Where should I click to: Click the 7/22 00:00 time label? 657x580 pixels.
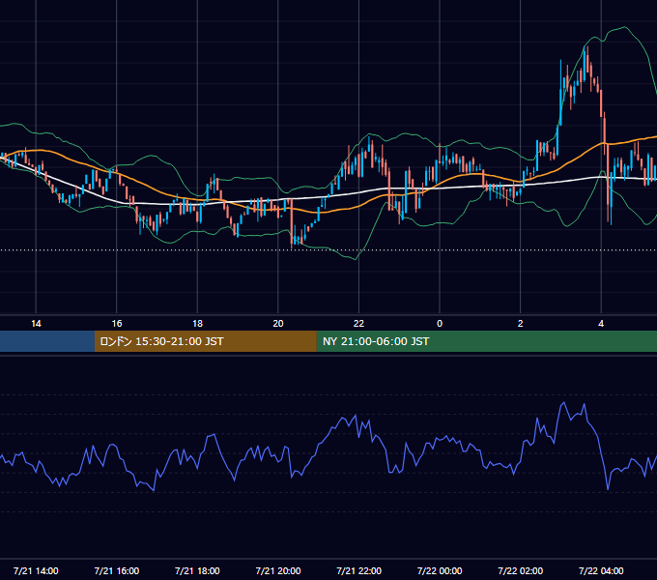(x=440, y=570)
